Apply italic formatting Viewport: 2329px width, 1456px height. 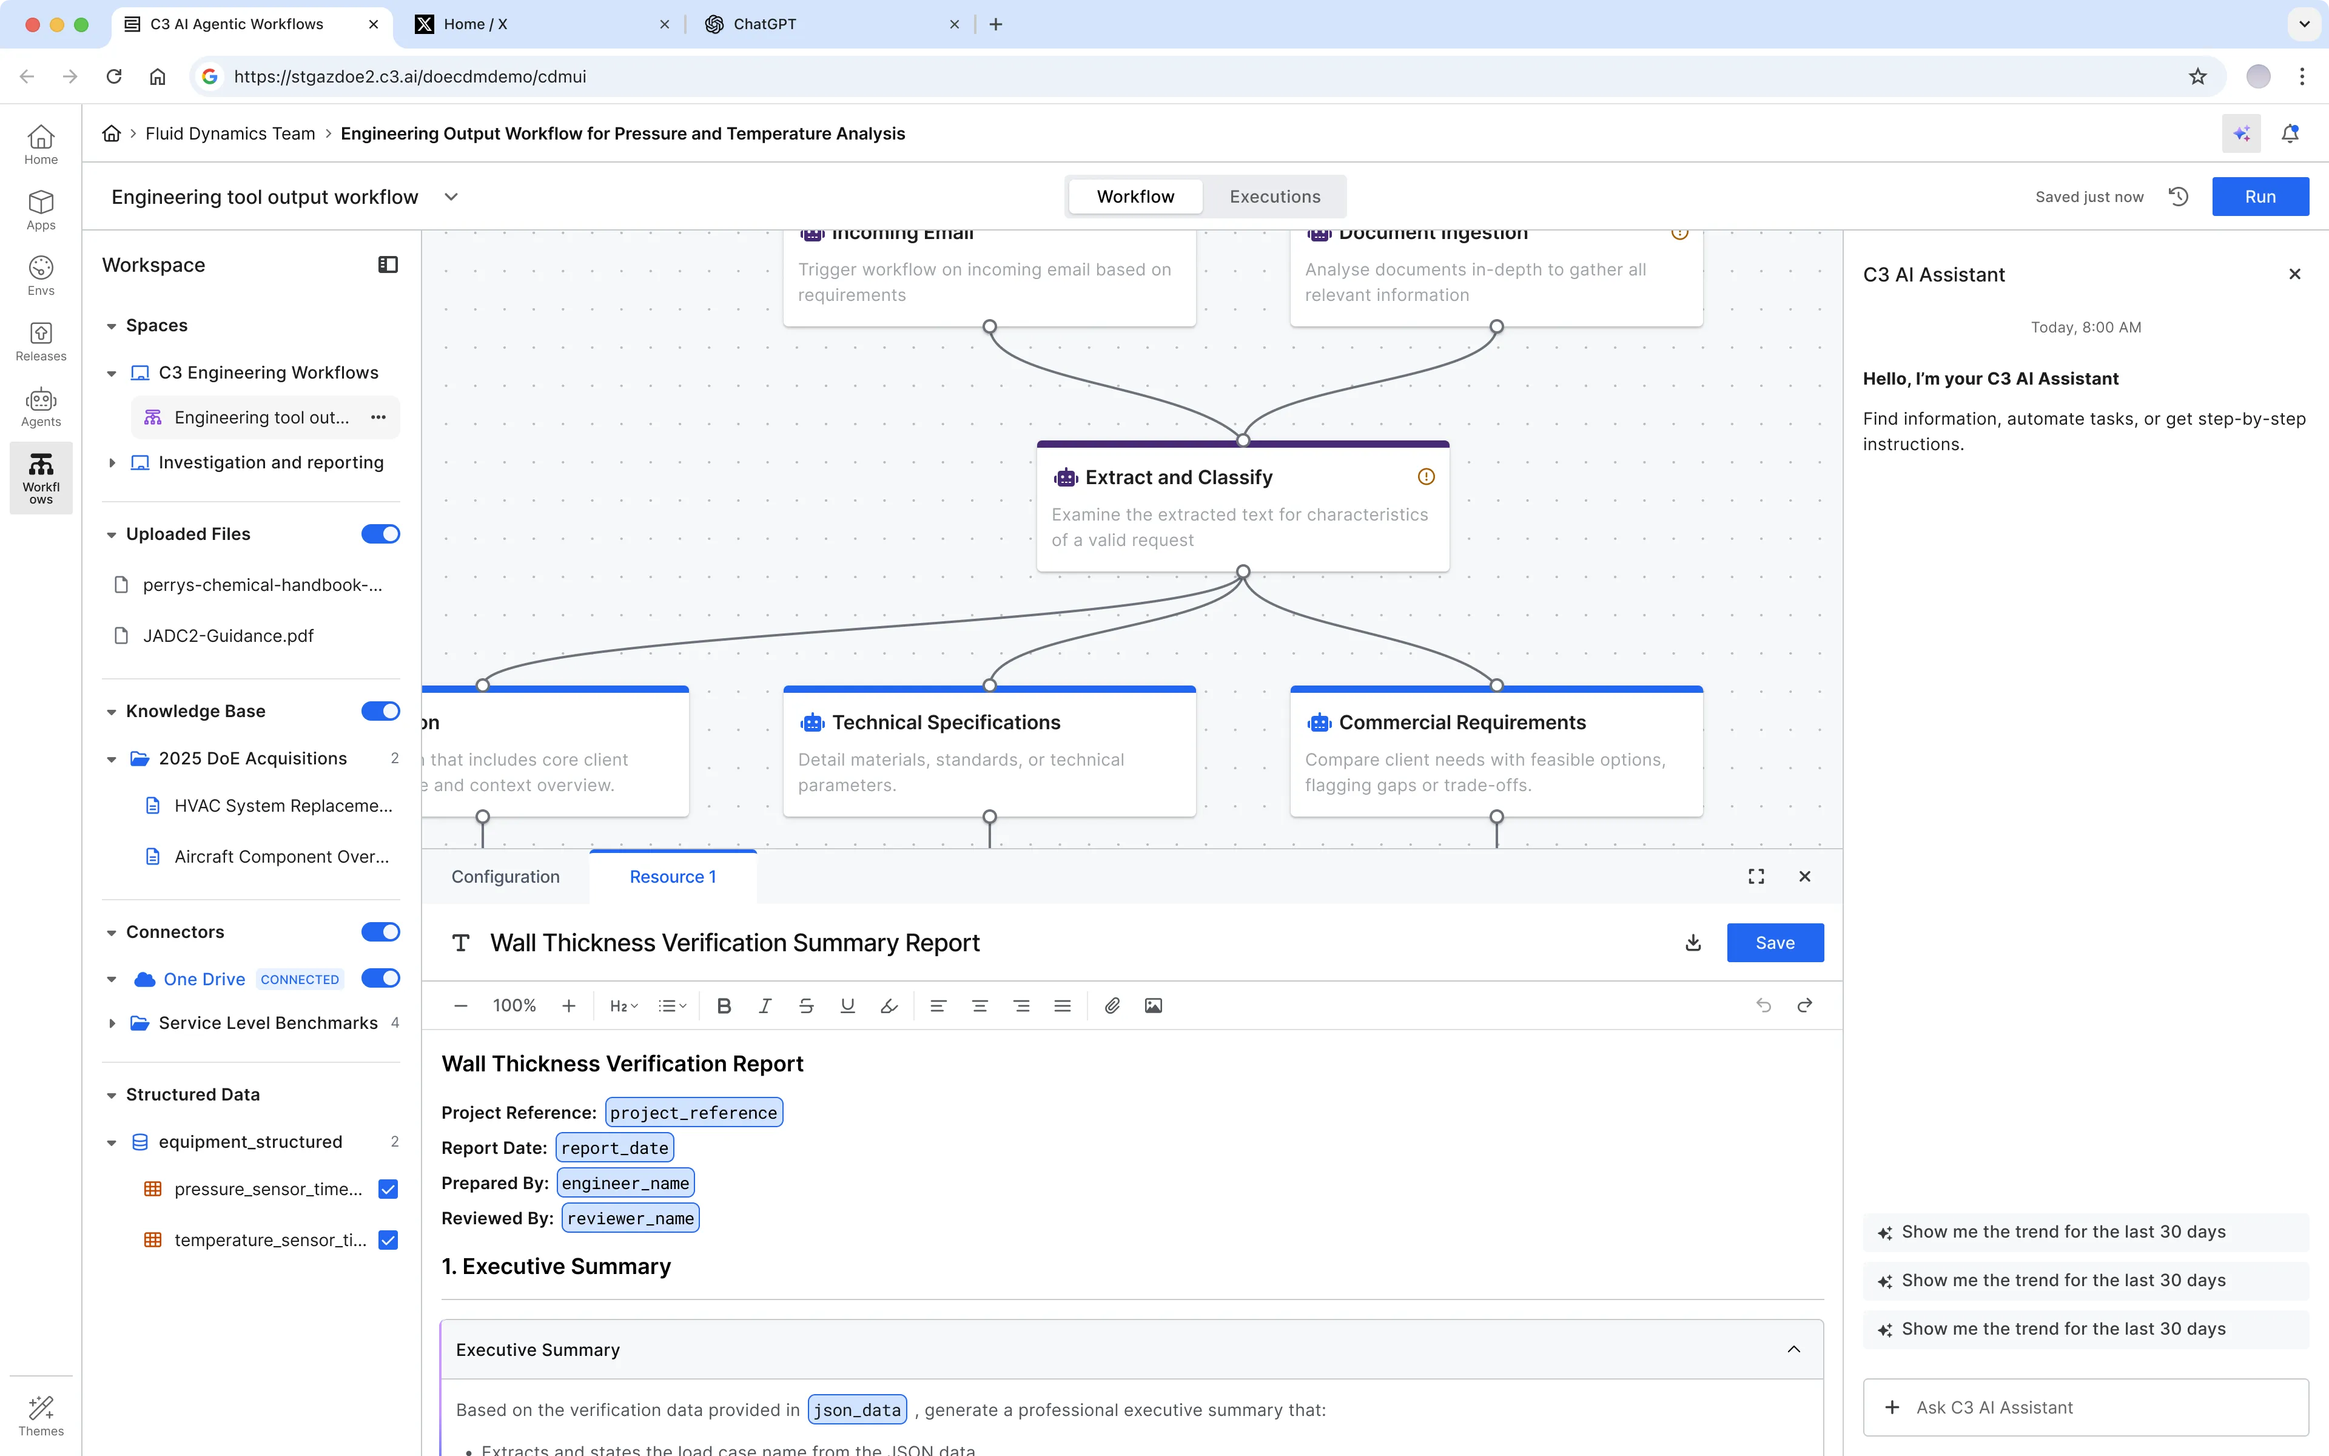point(765,1005)
